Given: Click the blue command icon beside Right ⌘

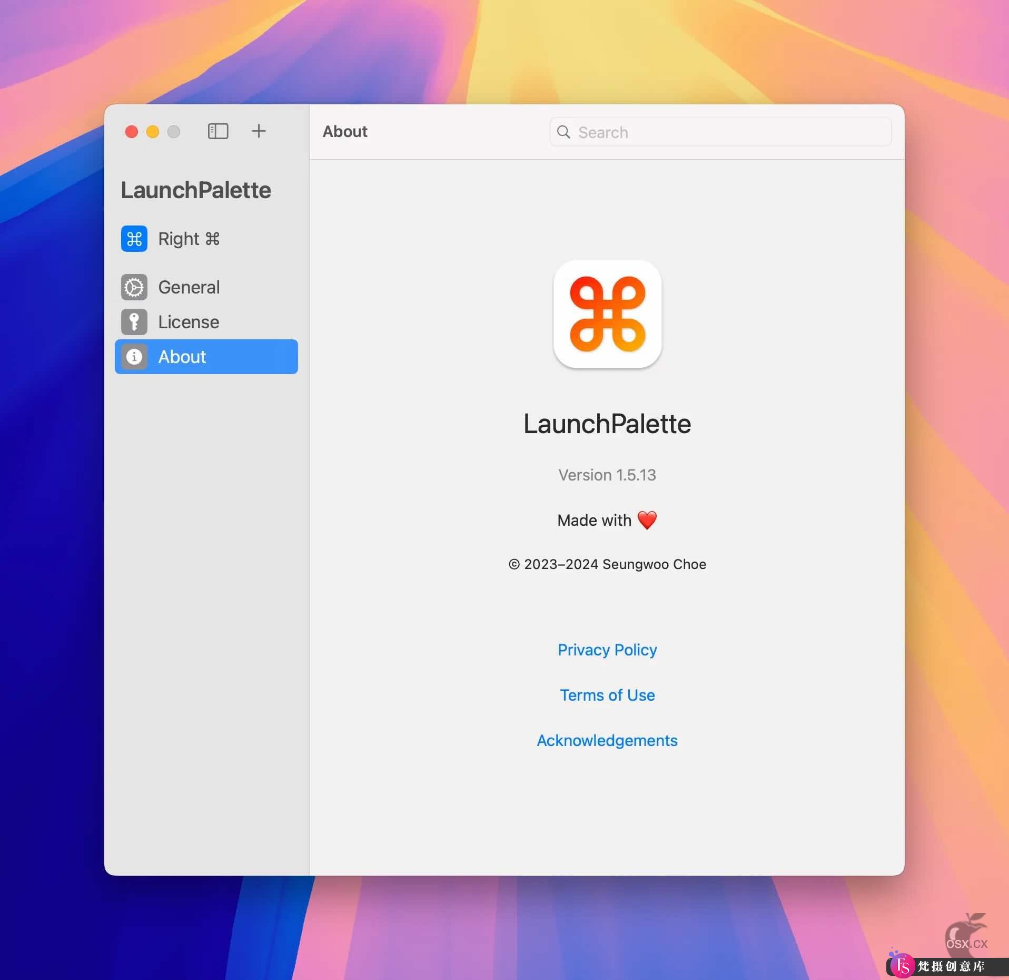Looking at the screenshot, I should tap(134, 239).
